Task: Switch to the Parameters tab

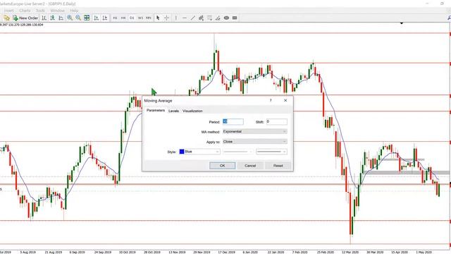Action: pyautogui.click(x=156, y=111)
